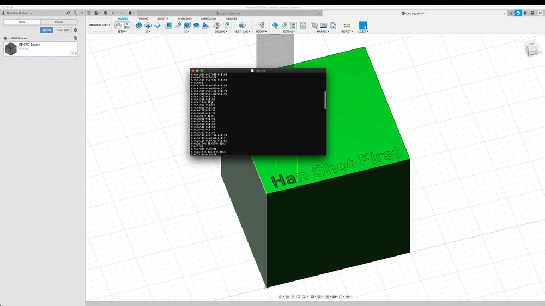Viewport: 545px width, 306px height.
Task: Click the scrollbar in the 1001.nc window
Action: [x=324, y=100]
